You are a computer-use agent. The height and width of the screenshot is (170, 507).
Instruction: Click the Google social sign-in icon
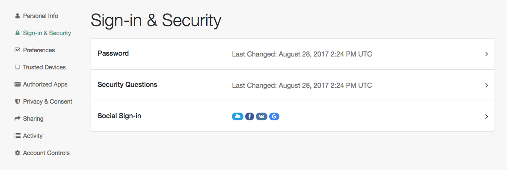click(274, 116)
